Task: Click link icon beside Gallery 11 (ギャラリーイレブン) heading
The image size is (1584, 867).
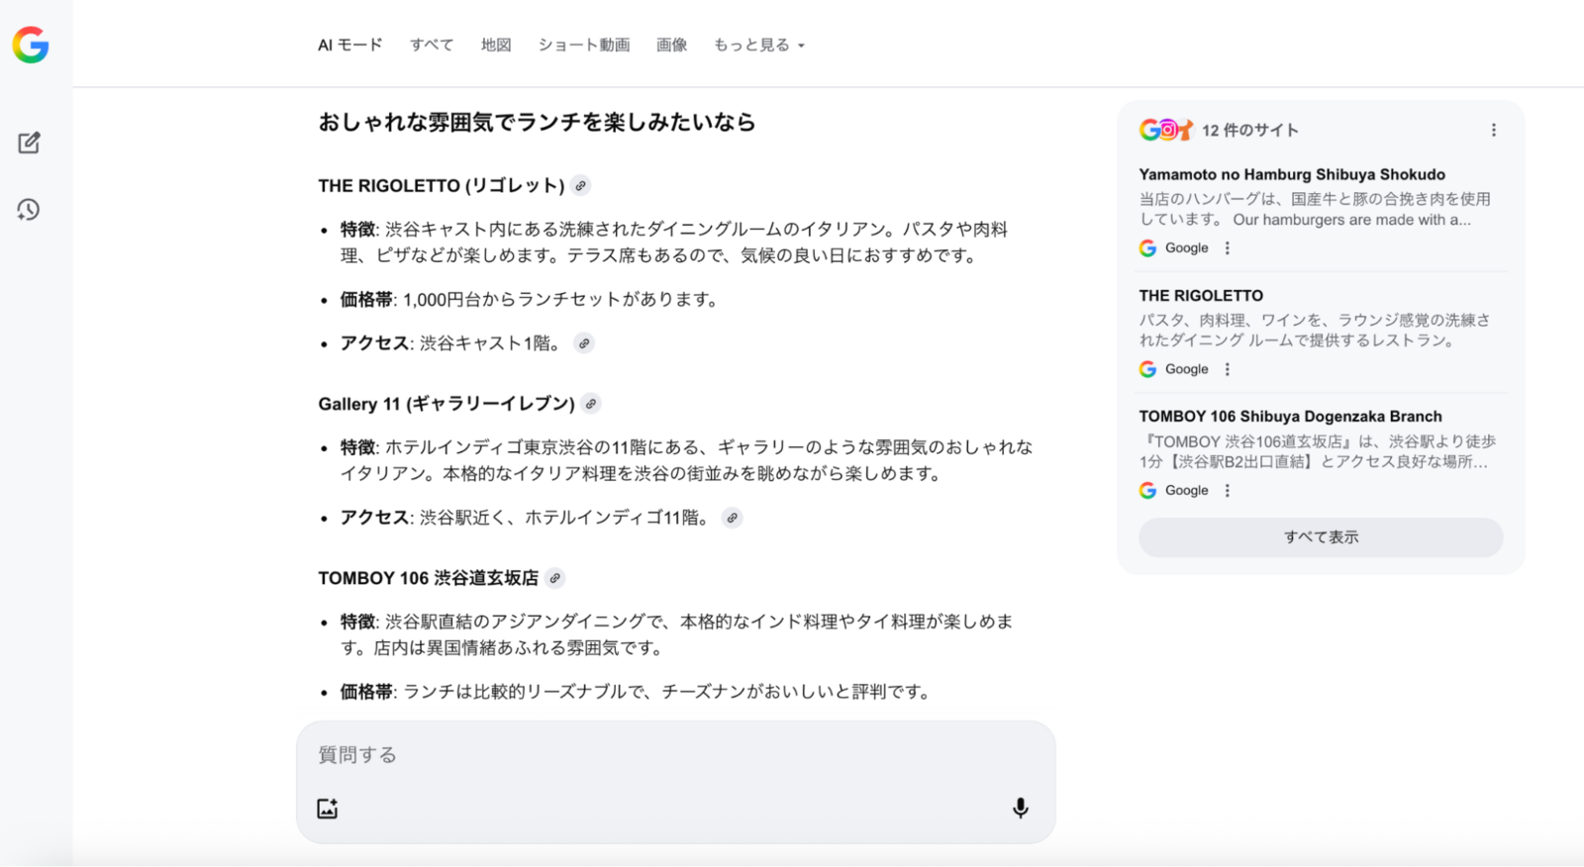Action: [591, 404]
